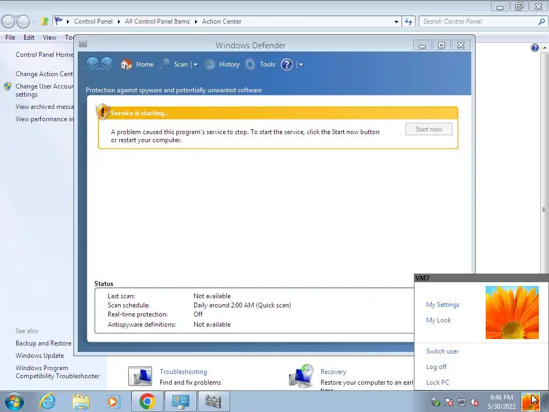Expand the help options dropdown arrow
549x412 pixels.
pyautogui.click(x=301, y=64)
